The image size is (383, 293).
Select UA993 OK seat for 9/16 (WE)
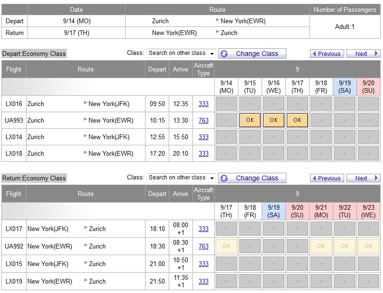coord(274,120)
